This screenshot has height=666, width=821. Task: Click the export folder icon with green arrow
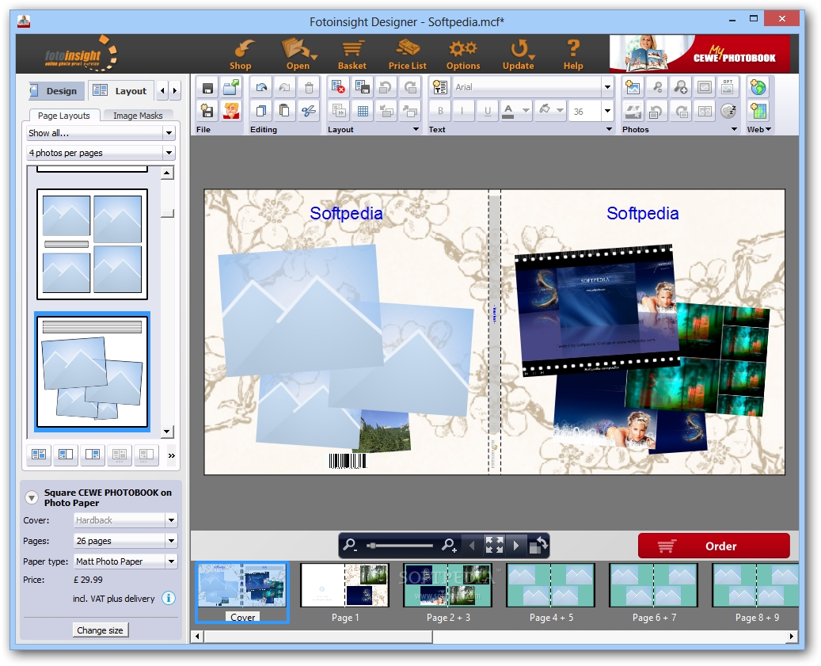(x=231, y=88)
